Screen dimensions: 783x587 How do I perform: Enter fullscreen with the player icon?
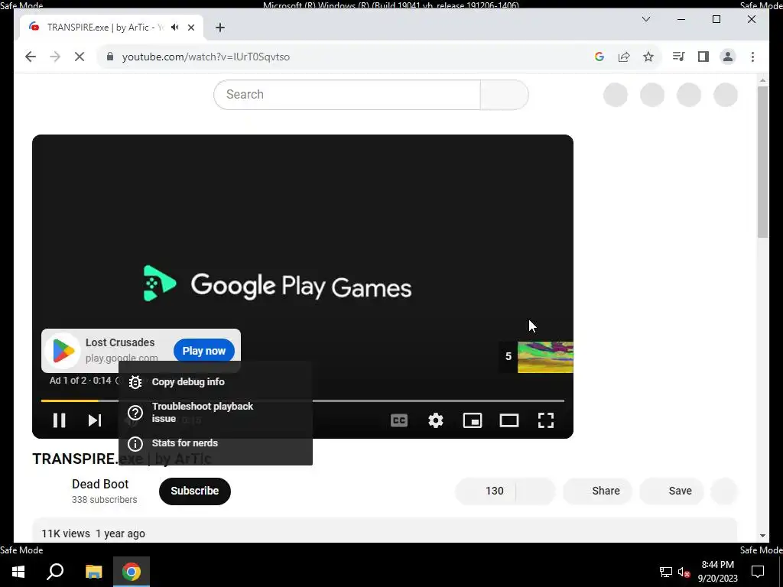click(546, 420)
